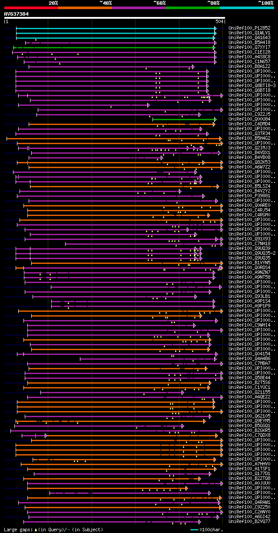Pick the UniRef100_A9NZN7 label
The width and height of the screenshot is (278, 533).
coord(250,272)
